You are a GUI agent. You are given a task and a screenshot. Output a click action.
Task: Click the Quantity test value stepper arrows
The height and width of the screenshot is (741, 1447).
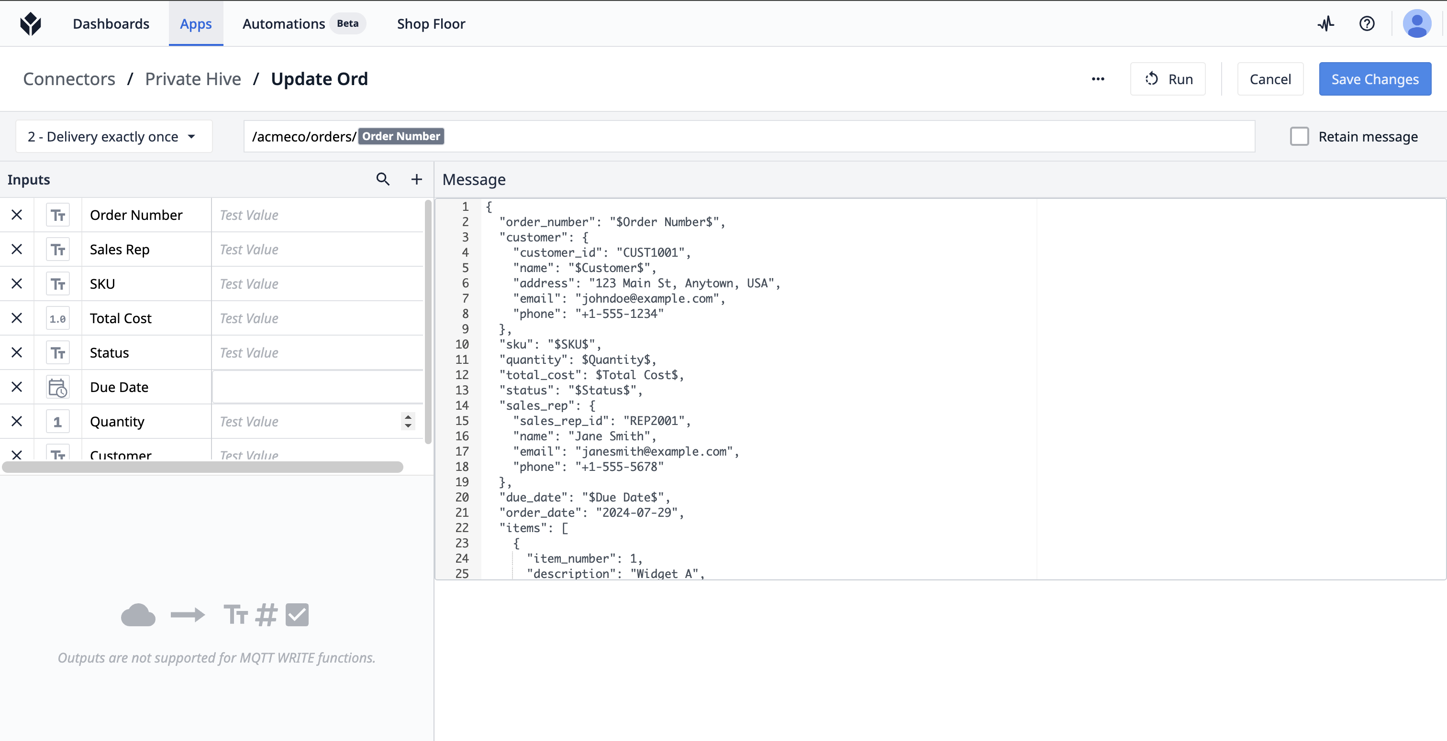point(408,422)
